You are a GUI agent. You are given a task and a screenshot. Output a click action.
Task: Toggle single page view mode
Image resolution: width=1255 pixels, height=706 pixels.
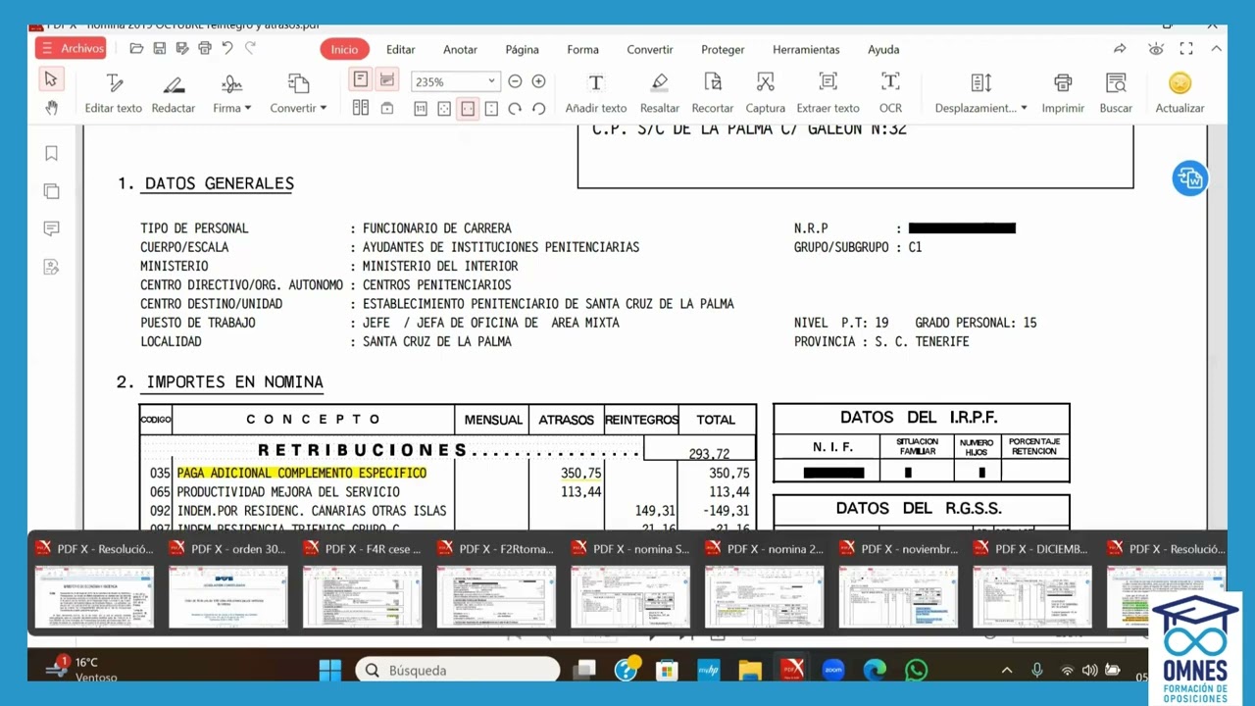361,80
